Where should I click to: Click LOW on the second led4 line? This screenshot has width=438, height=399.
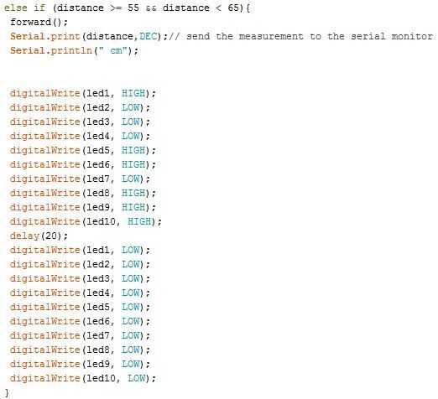click(131, 293)
